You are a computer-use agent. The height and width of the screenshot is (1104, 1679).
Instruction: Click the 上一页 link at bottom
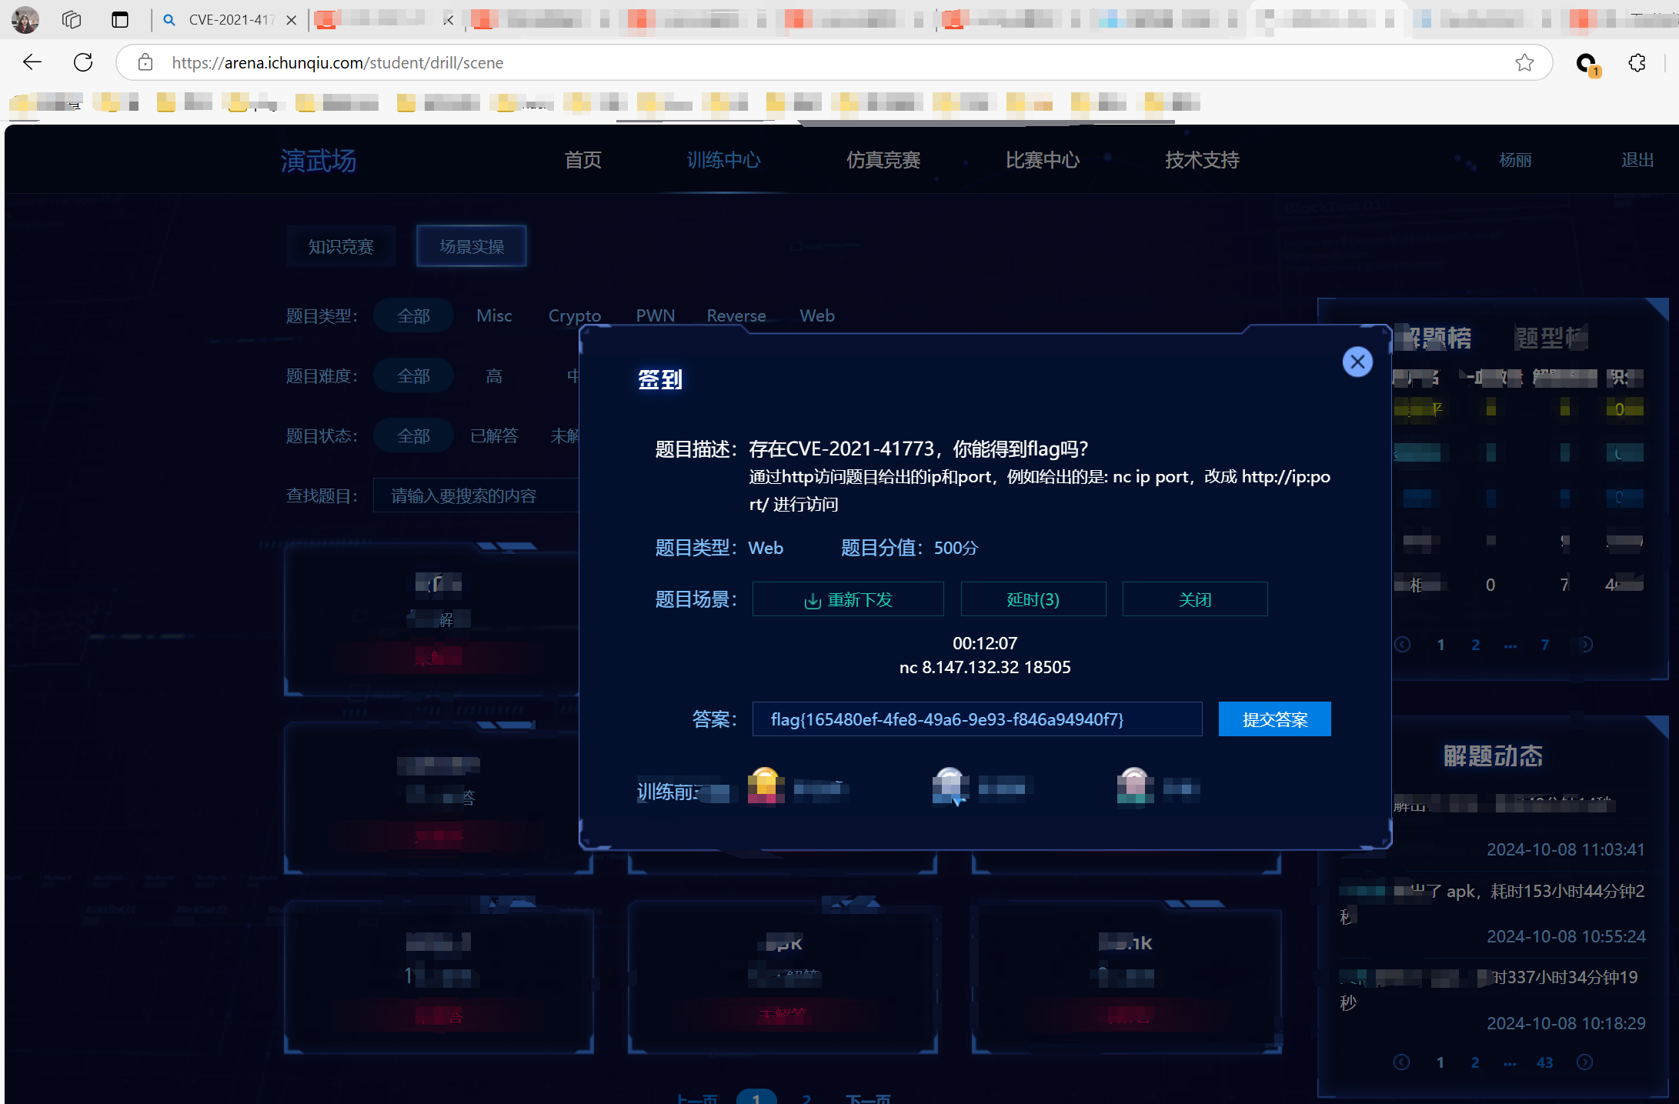[x=697, y=1099]
